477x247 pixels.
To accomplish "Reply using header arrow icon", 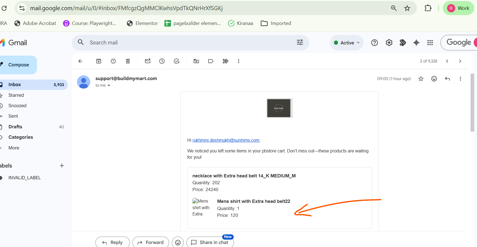I will click(x=447, y=79).
